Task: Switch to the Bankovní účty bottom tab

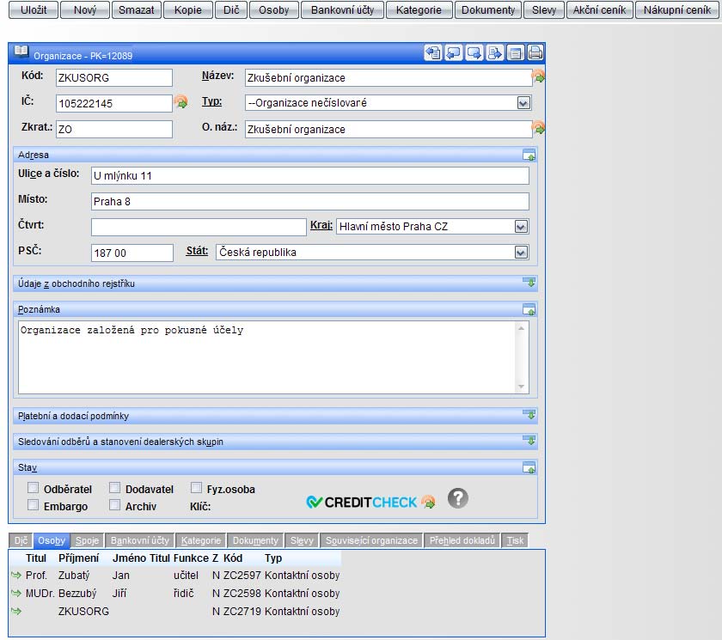Action: 140,540
